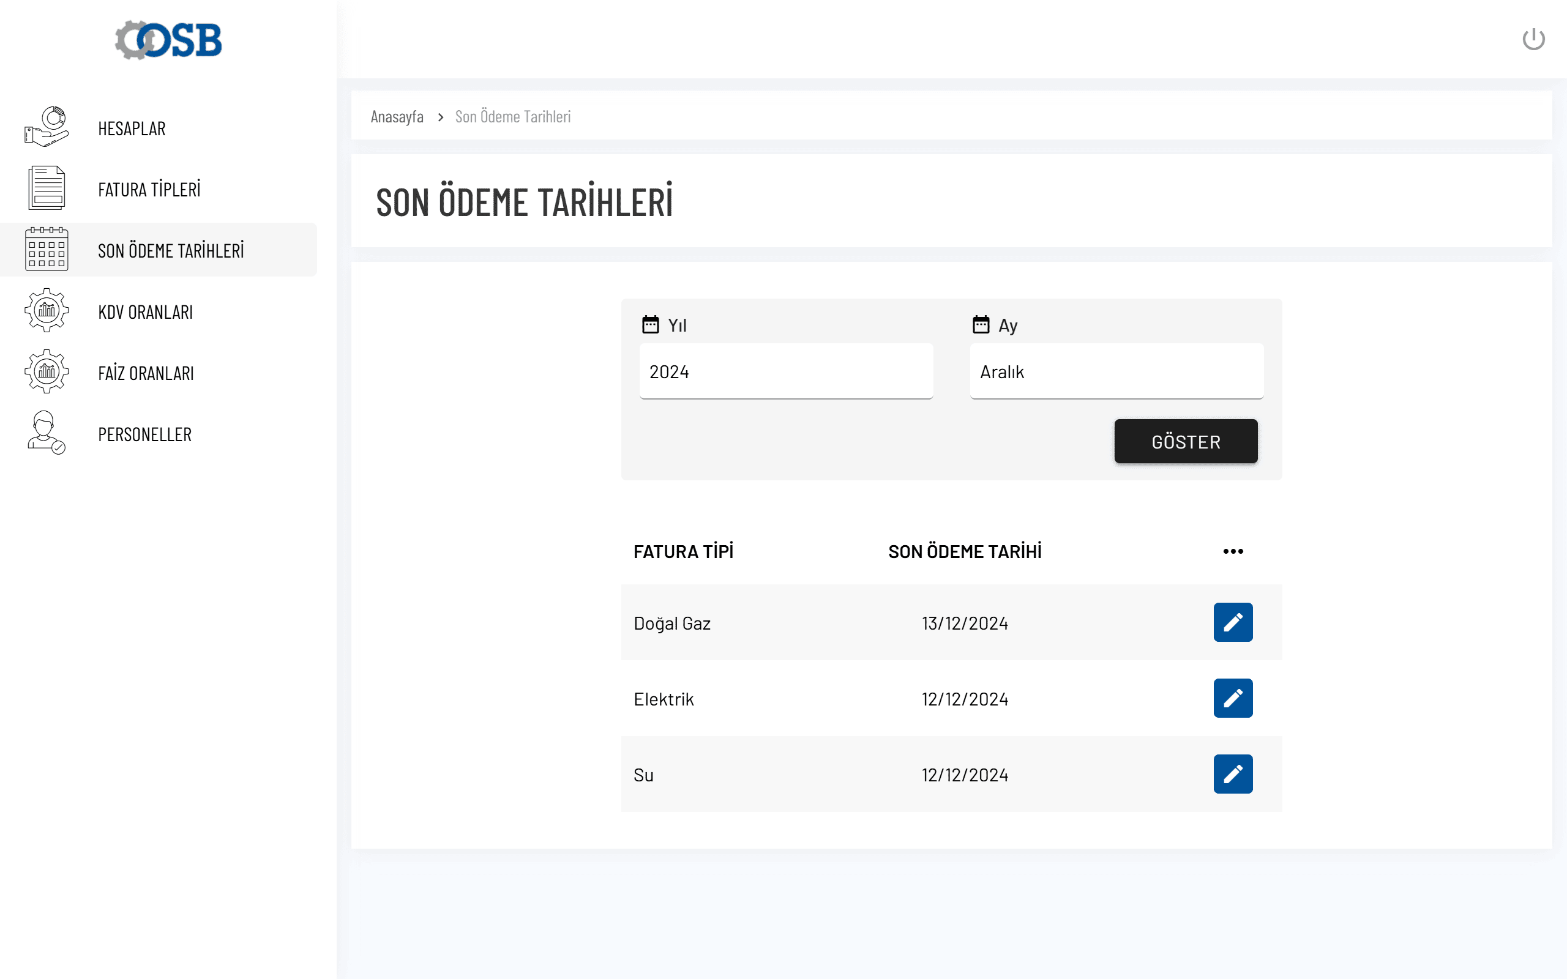Click pencil icon for Su row
Viewport: 1567px width, 979px height.
[1232, 774]
